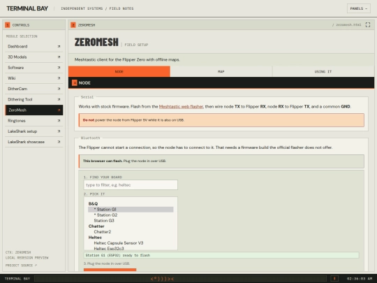Screen dimensions: 377x283
Task: Select Station G1 in board list
Action: point(131,210)
